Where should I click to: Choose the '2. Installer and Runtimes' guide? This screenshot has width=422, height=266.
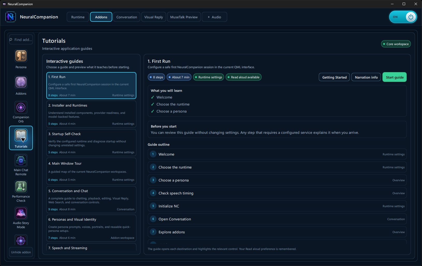[91, 114]
